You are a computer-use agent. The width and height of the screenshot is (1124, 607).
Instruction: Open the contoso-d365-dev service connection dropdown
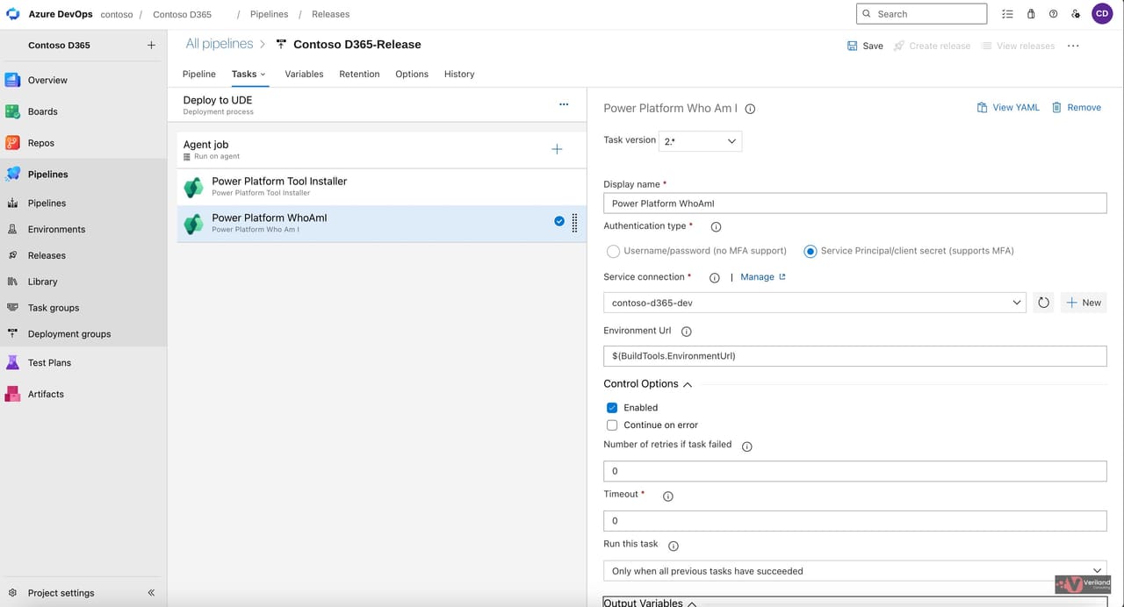(x=815, y=303)
